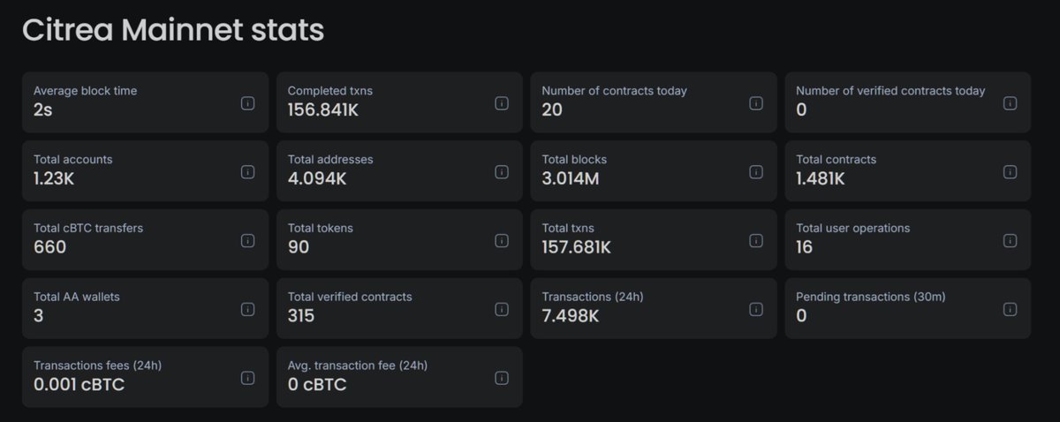Screen dimensions: 1060x422
Task: Show info for Number of contracts today
Action: coord(756,103)
